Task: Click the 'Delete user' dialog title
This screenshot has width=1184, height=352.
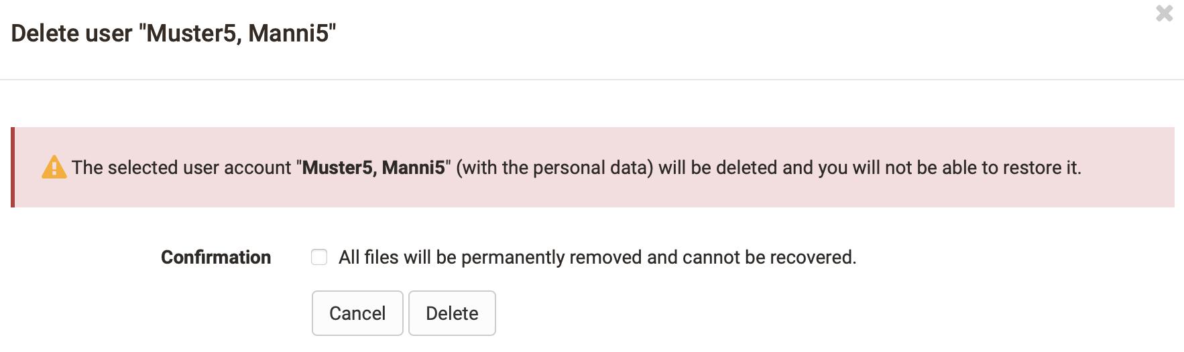Action: click(x=174, y=33)
